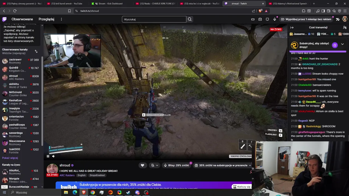Click 1080P60 quality label on player

point(241,156)
